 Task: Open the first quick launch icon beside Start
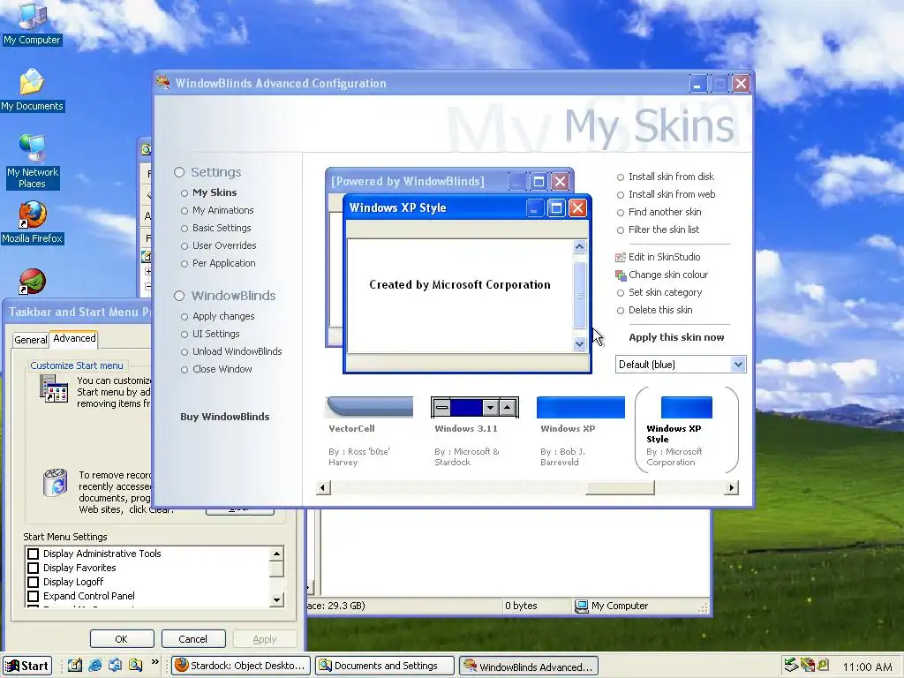[74, 665]
